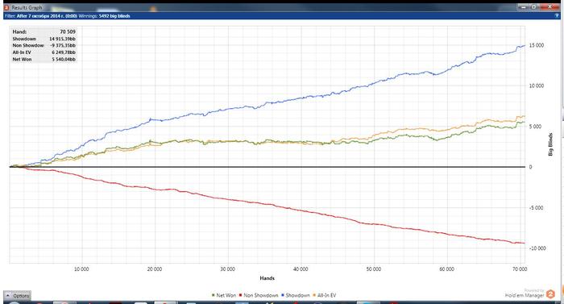564x304 pixels.
Task: Minimize the Results Graph window
Action: click(523, 6)
